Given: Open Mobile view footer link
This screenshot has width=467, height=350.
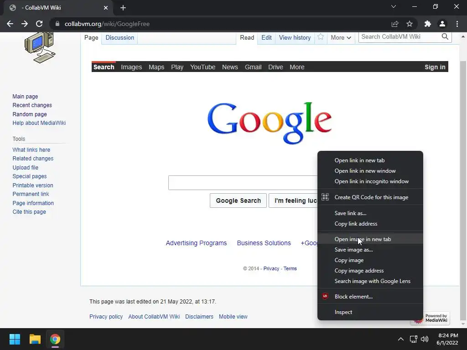Looking at the screenshot, I should click(233, 317).
